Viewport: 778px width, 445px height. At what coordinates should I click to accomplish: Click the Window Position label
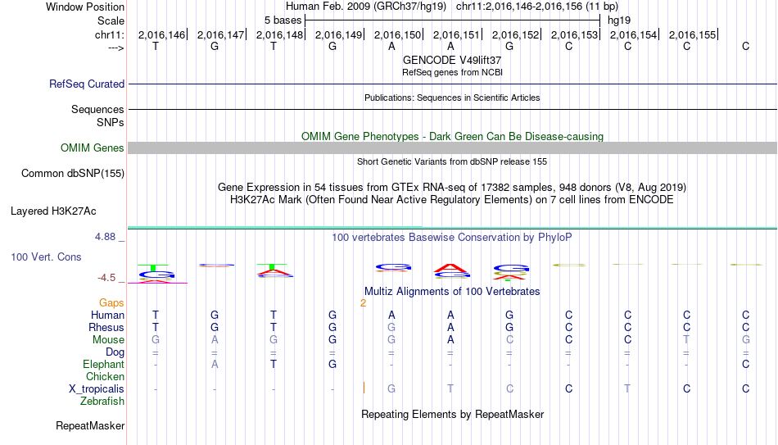[85, 7]
